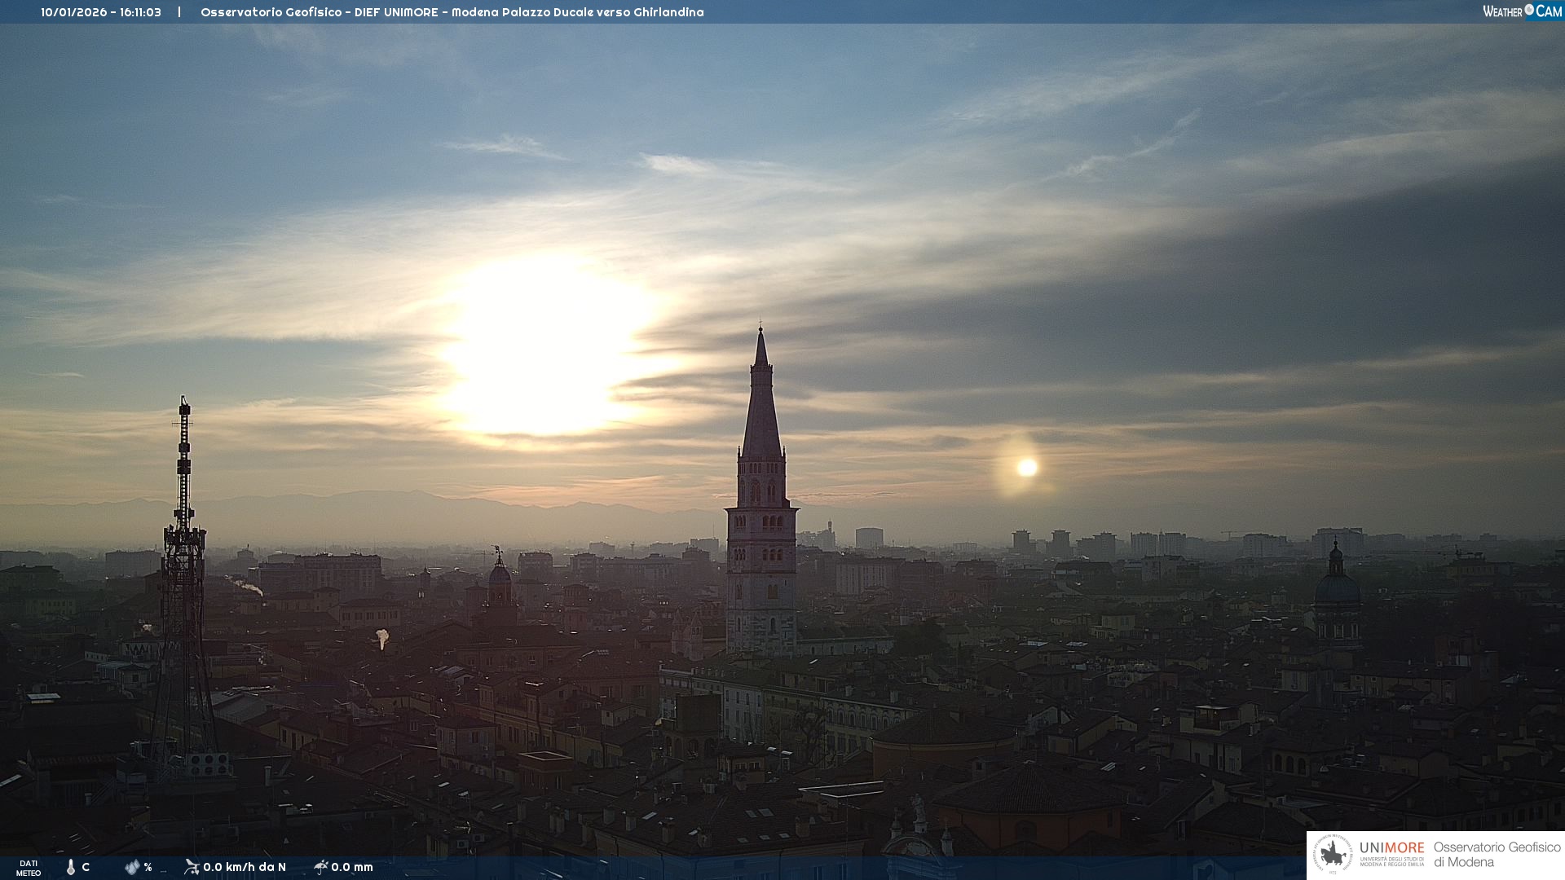Click the 0.0 mm rainfall reading
The height and width of the screenshot is (880, 1565).
click(x=352, y=867)
